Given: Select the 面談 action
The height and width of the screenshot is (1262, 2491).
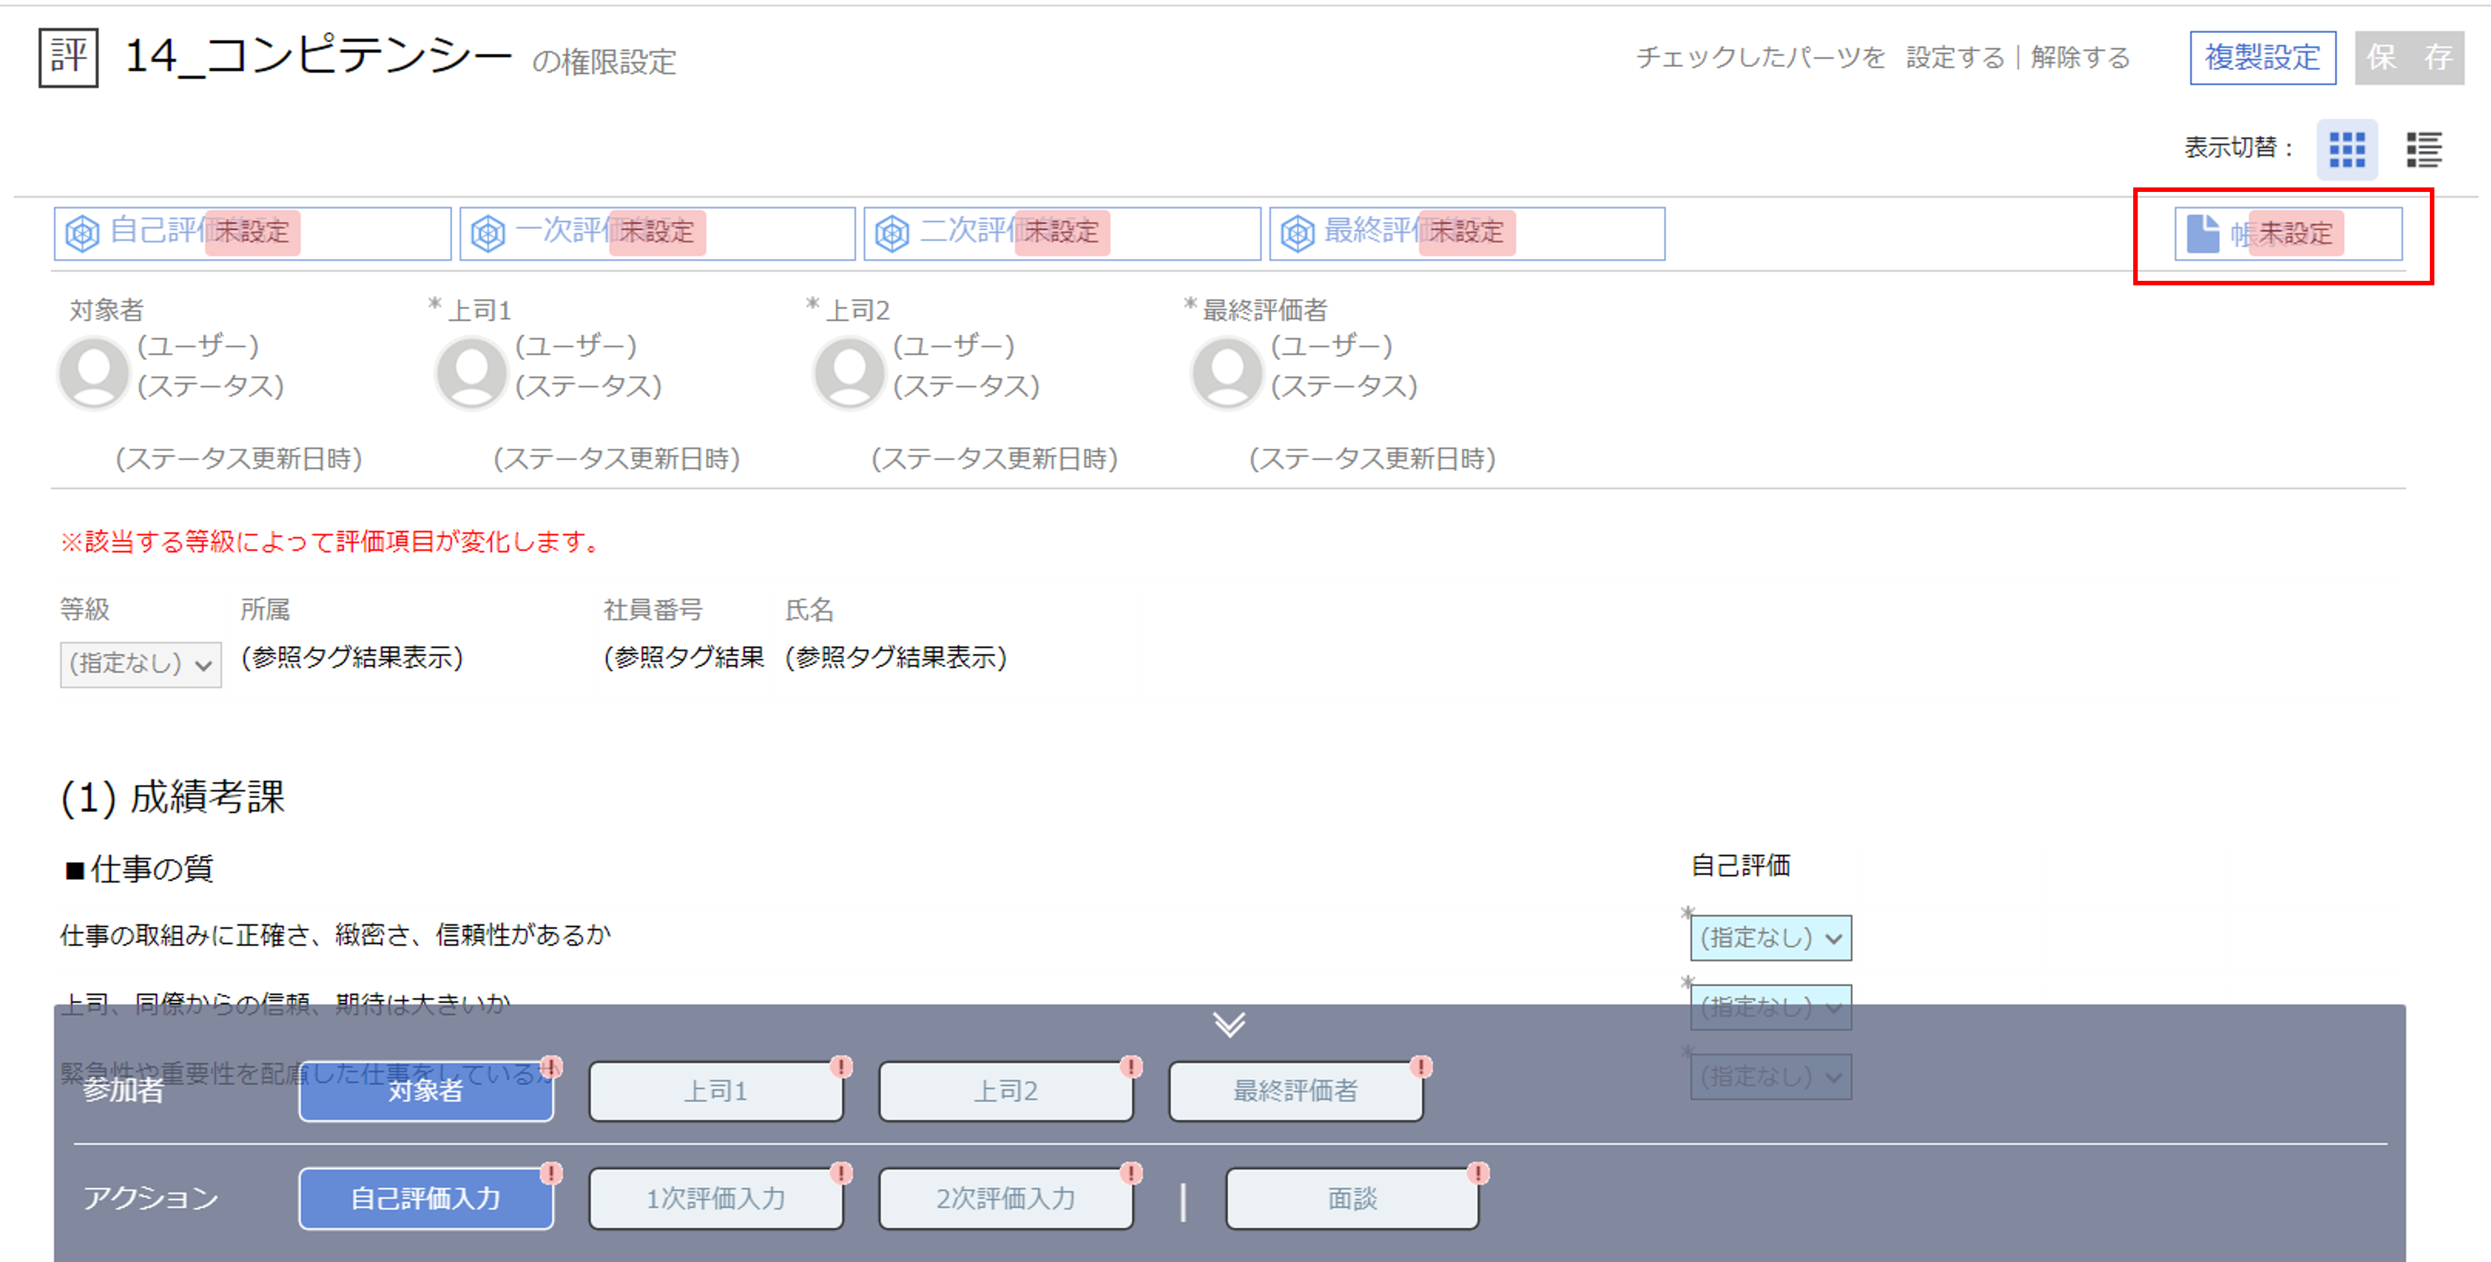Looking at the screenshot, I should coord(1352,1198).
